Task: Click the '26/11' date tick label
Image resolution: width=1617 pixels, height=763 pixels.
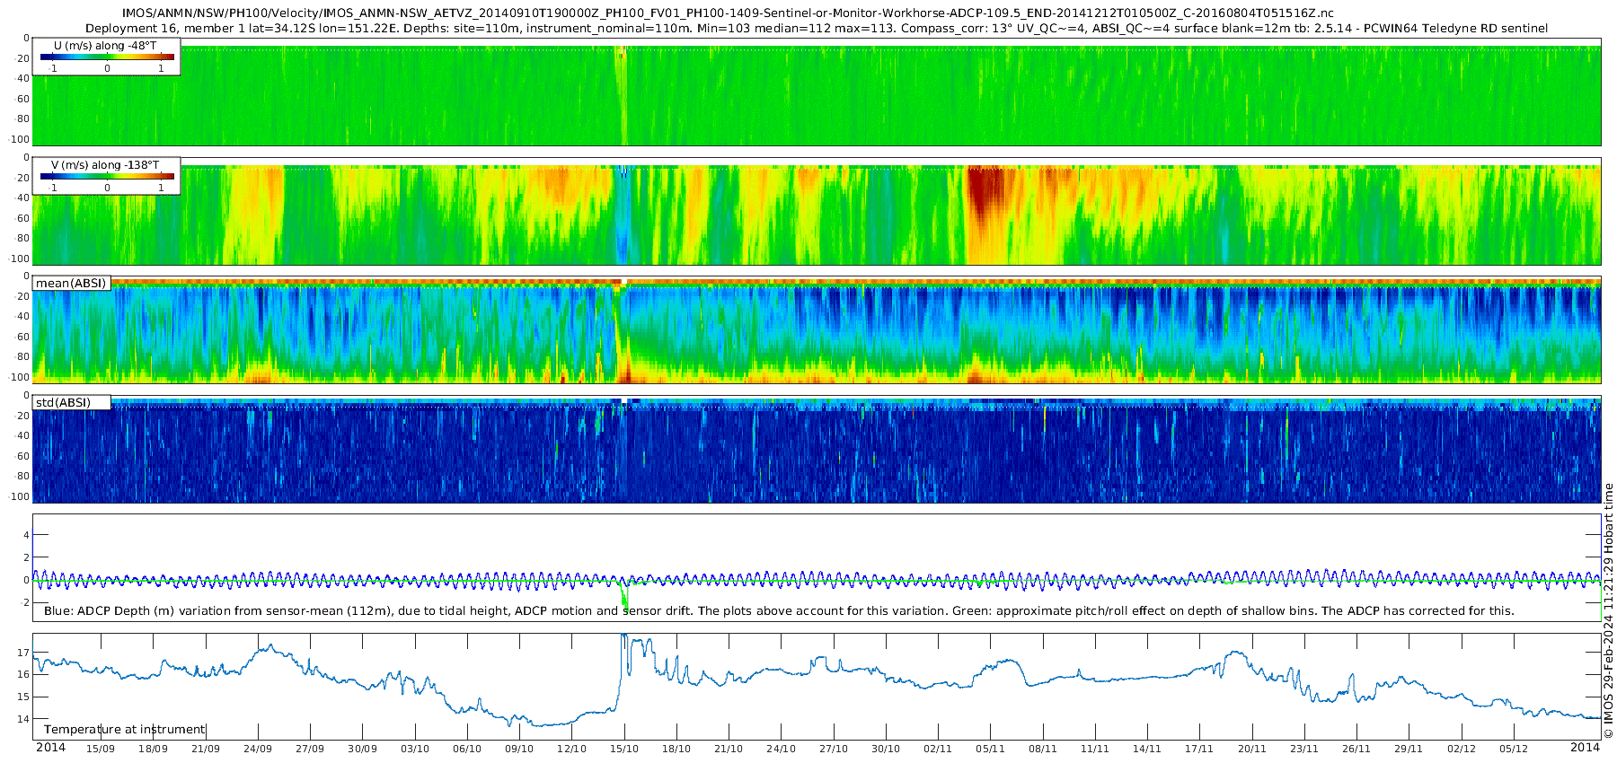Action: [1356, 749]
